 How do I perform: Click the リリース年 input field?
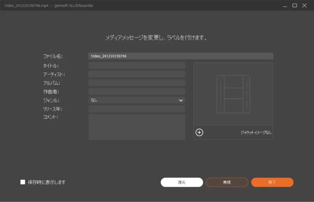tap(137, 109)
